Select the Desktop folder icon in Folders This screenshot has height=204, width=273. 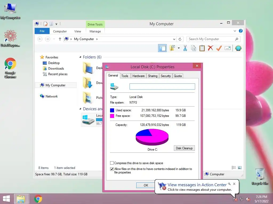[x=88, y=68]
